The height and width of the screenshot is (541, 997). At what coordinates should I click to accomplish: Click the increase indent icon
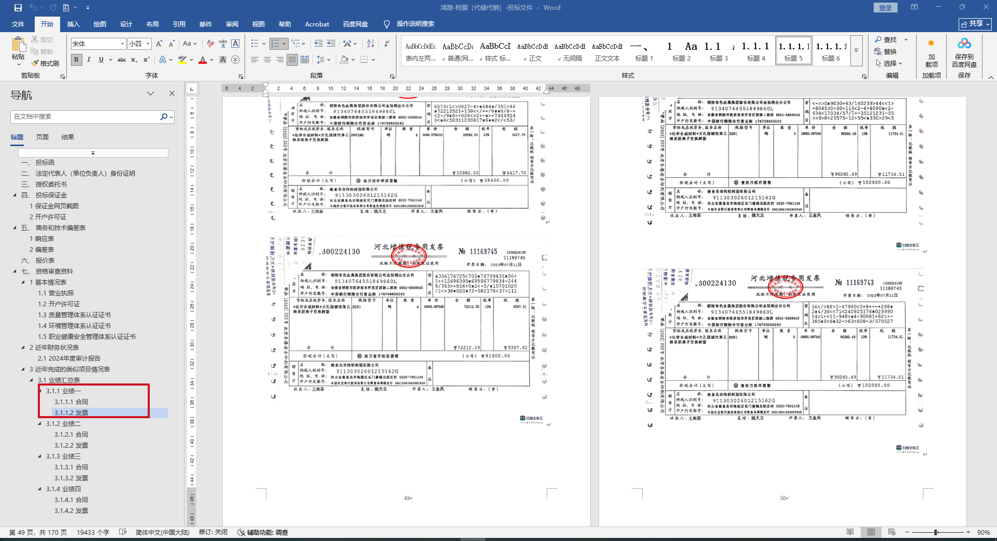tap(331, 44)
